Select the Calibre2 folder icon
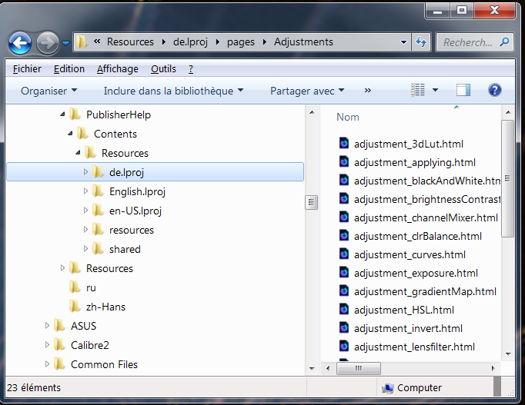 point(59,345)
